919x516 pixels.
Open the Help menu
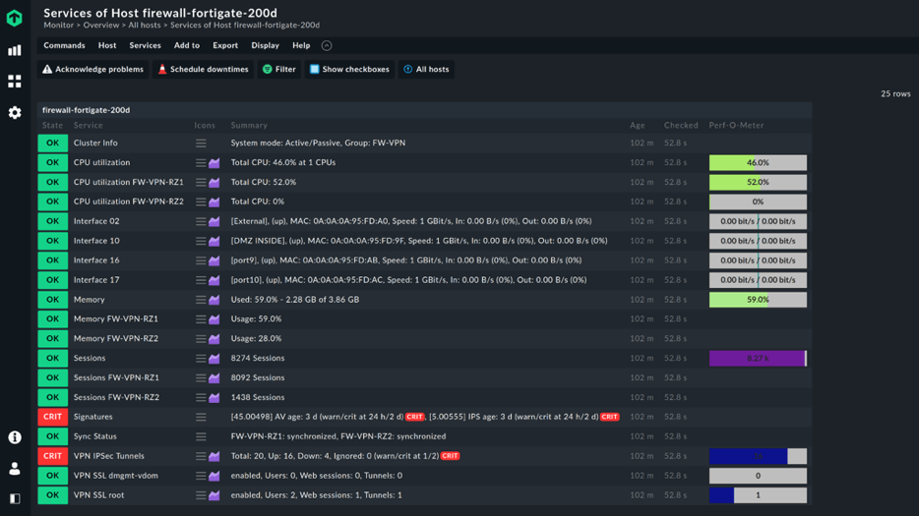tap(301, 45)
